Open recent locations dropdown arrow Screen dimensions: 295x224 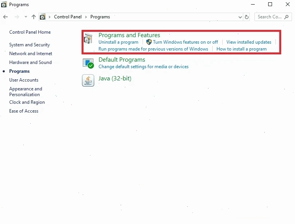[26, 17]
